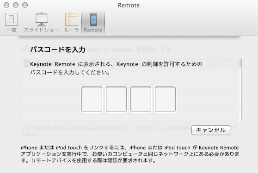Minimize the Remote preferences window

tap(16, 5)
